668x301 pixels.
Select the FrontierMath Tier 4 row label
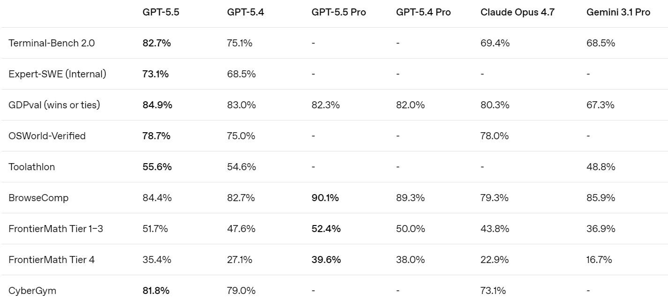tap(52, 260)
